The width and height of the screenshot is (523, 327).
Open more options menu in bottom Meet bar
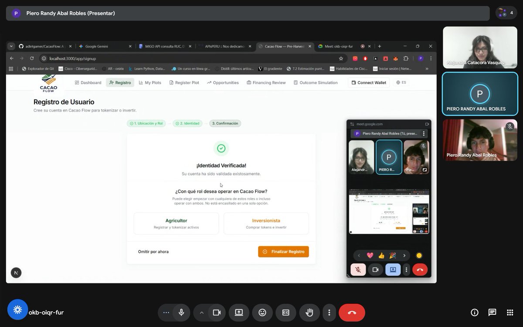pos(329,313)
